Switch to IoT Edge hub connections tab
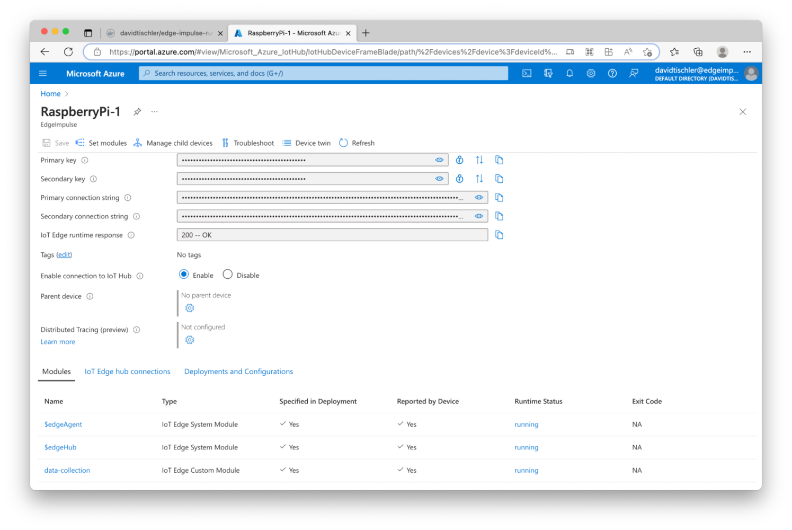 (128, 372)
